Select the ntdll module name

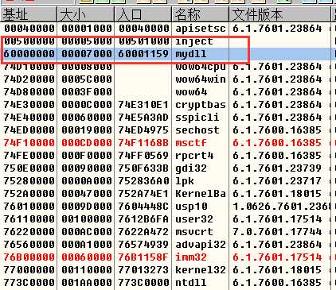pyautogui.click(x=191, y=283)
